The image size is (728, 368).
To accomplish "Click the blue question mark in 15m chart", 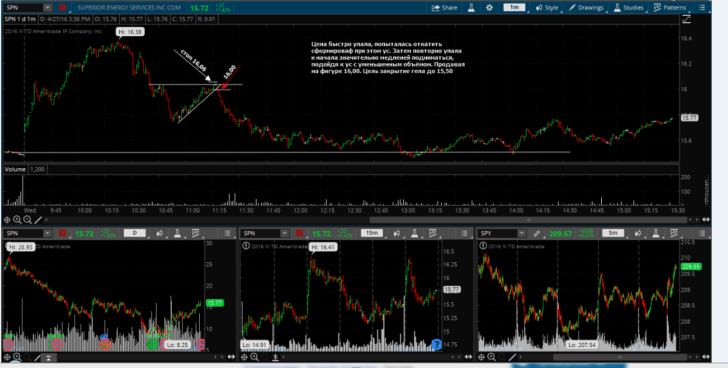I will click(x=436, y=345).
